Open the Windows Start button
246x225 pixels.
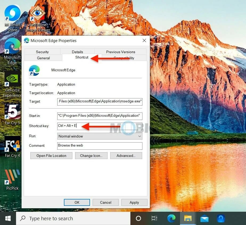click(x=8, y=218)
